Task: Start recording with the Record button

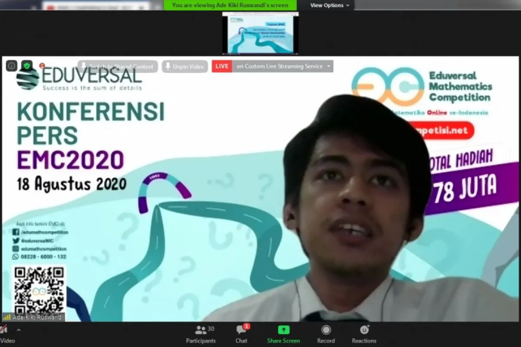Action: (326, 334)
